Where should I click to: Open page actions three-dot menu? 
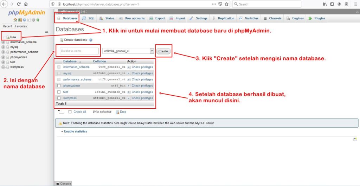coord(214,4)
